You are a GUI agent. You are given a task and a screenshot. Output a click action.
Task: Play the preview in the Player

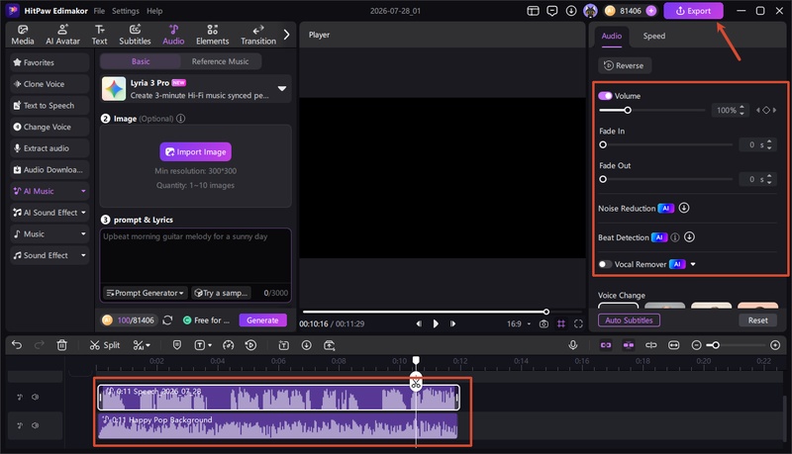pyautogui.click(x=436, y=323)
